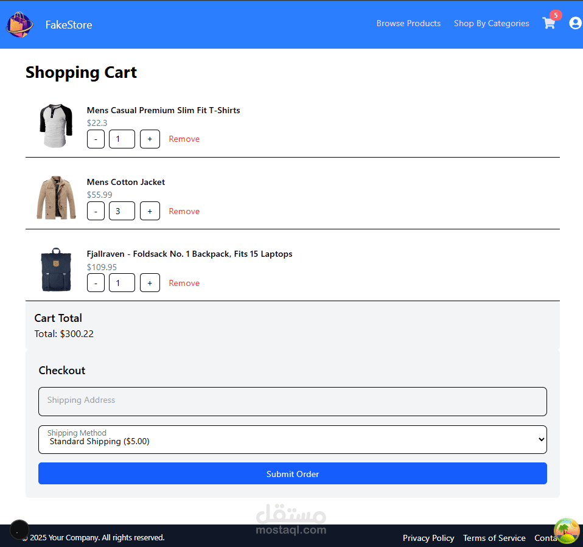The width and height of the screenshot is (583, 547).
Task: Decrease quantity of Mens Cotton Jacket
Action: (96, 211)
